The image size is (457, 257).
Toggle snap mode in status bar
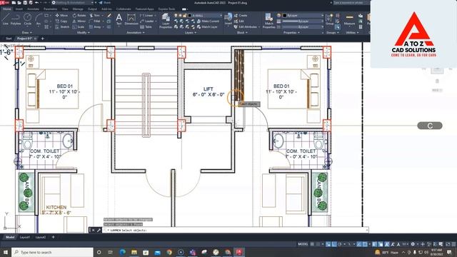tap(318, 244)
